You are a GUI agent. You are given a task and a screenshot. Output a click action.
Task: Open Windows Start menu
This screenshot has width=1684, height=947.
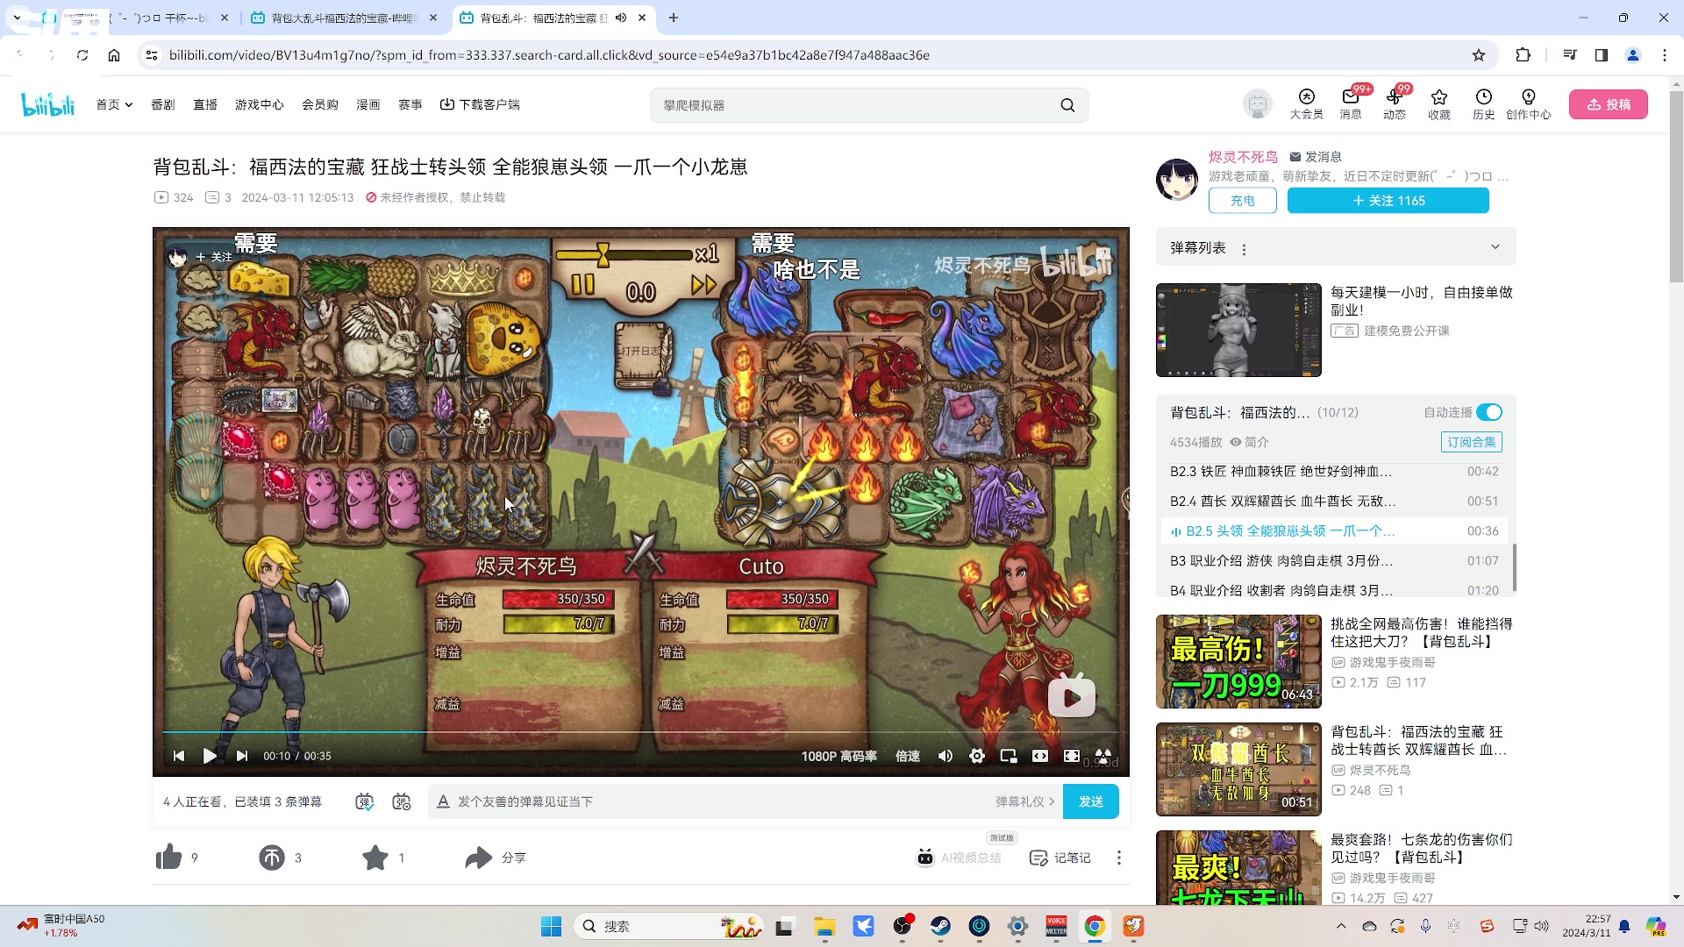point(551,926)
